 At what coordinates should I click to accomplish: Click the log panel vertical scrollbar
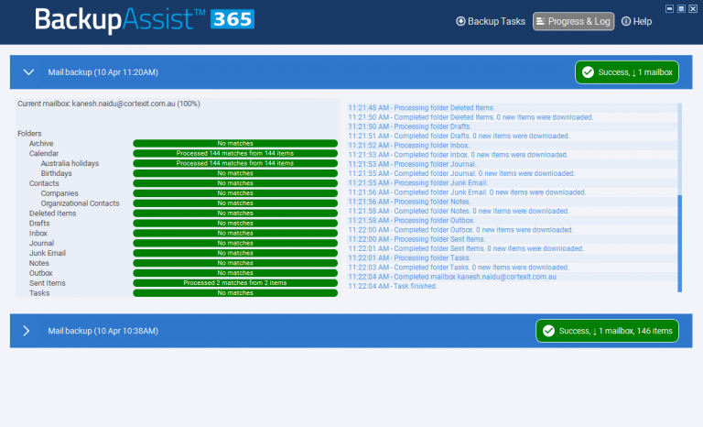click(679, 243)
